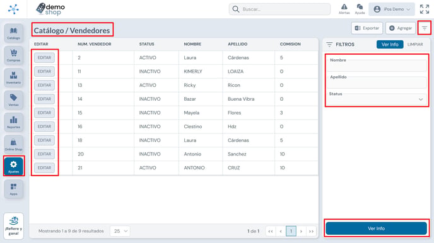The width and height of the screenshot is (434, 243).
Task: Open the Ayuda help icon
Action: (360, 9)
